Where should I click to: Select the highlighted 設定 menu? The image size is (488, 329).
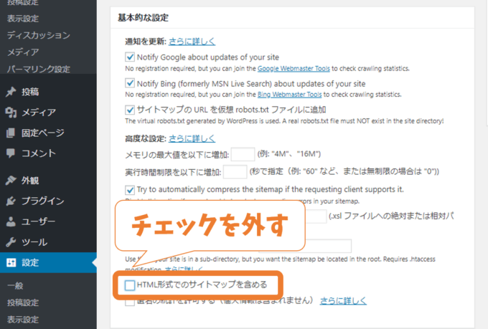pos(48,262)
